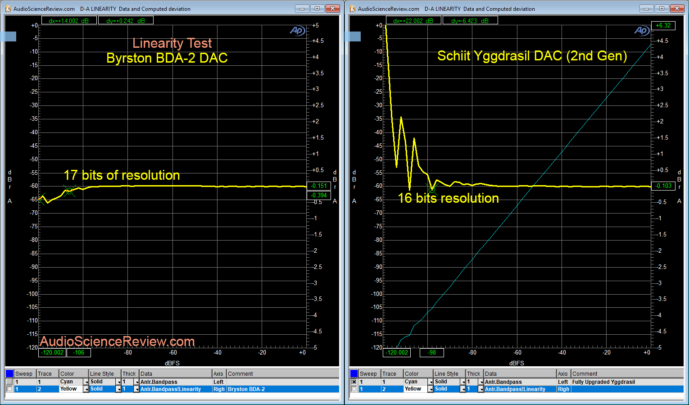The height and width of the screenshot is (405, 689).
Task: Open line style dropdown for Bryston Cyan trace
Action: pos(118,382)
